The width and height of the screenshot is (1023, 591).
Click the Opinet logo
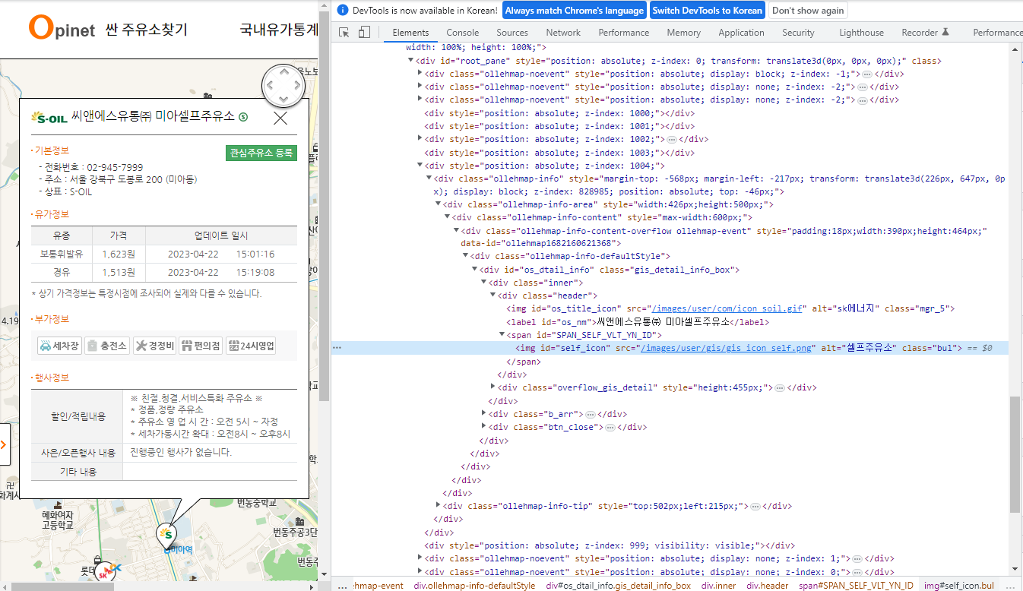[x=62, y=28]
